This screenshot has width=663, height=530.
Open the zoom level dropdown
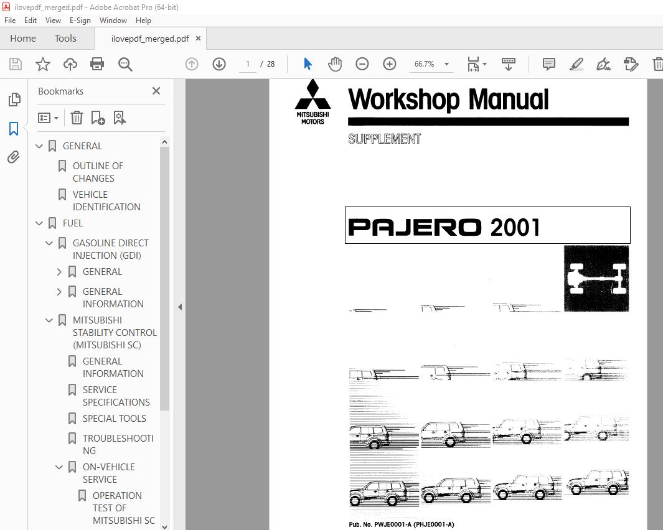pos(446,64)
